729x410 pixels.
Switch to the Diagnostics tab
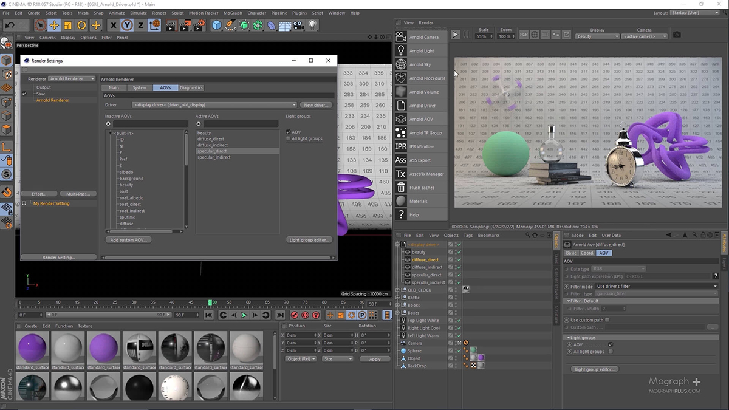[x=191, y=87]
